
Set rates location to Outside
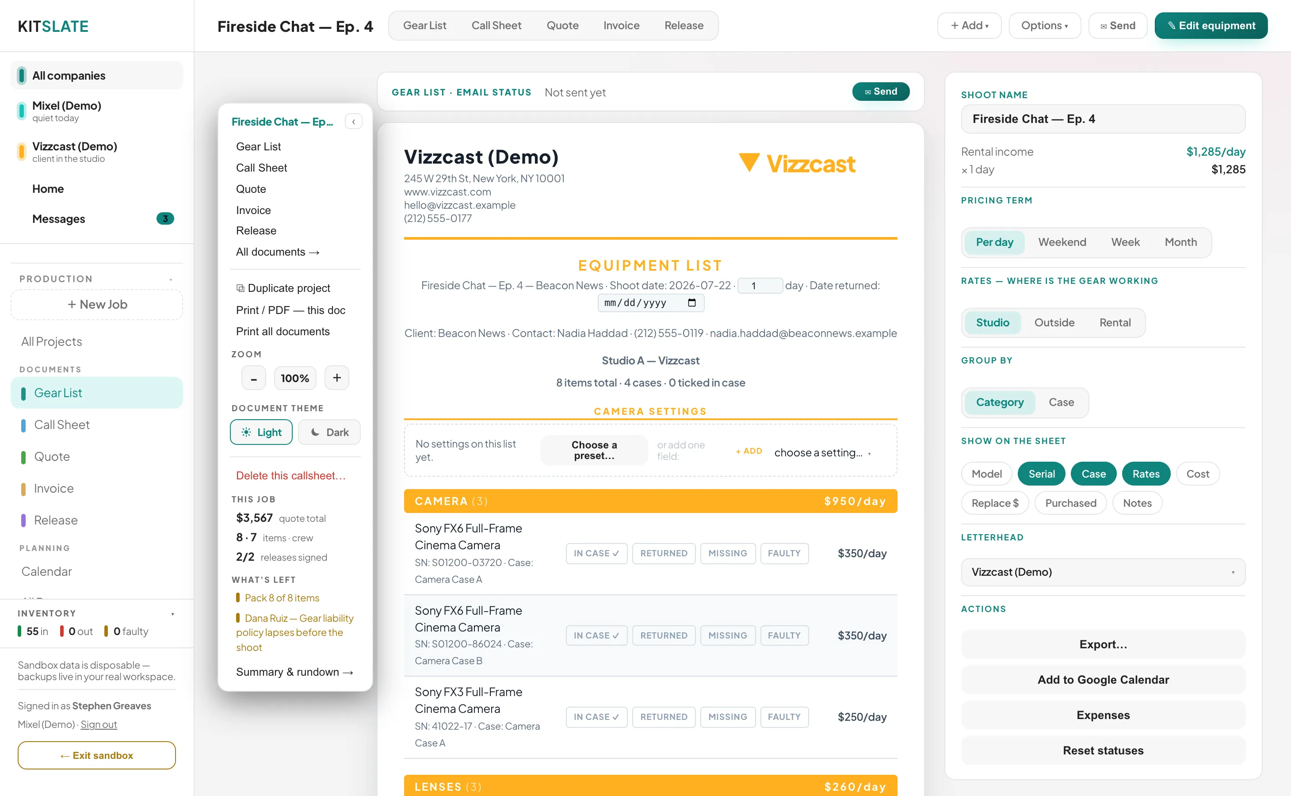click(1054, 323)
